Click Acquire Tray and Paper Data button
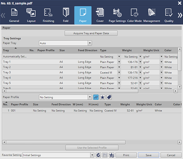 pyautogui.click(x=91, y=33)
